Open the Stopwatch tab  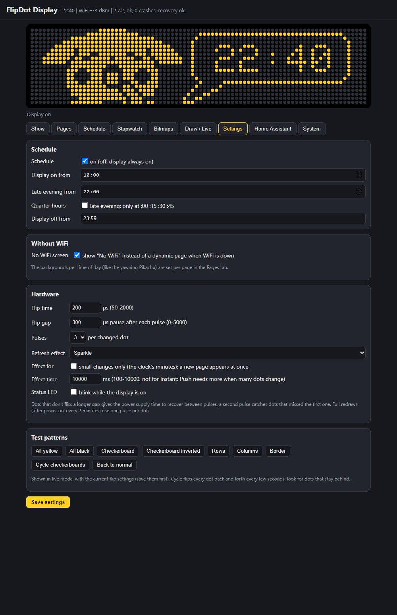click(x=130, y=129)
